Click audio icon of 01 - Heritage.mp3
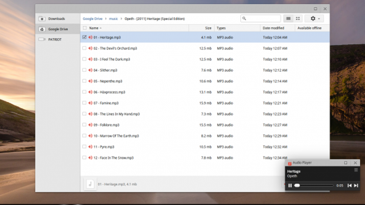 point(90,37)
